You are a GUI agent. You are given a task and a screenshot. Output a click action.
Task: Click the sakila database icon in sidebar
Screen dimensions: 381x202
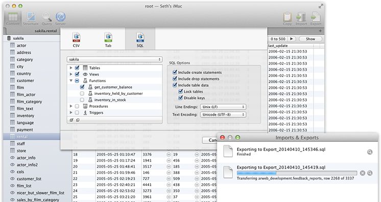point(9,38)
